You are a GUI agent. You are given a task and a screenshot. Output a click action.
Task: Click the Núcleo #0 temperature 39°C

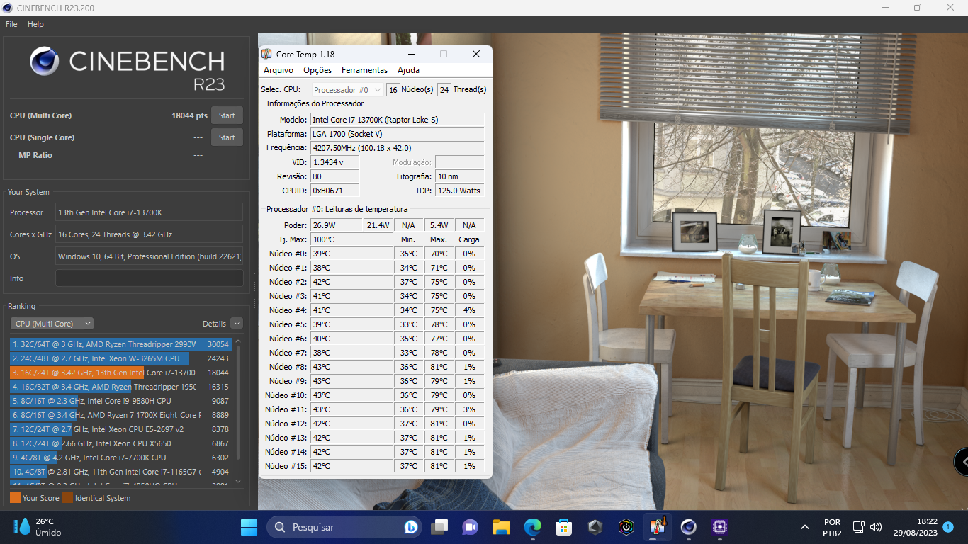351,254
